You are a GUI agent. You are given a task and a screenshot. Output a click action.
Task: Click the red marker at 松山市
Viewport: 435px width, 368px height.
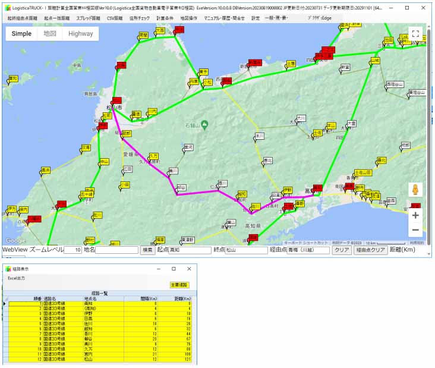coord(117,100)
